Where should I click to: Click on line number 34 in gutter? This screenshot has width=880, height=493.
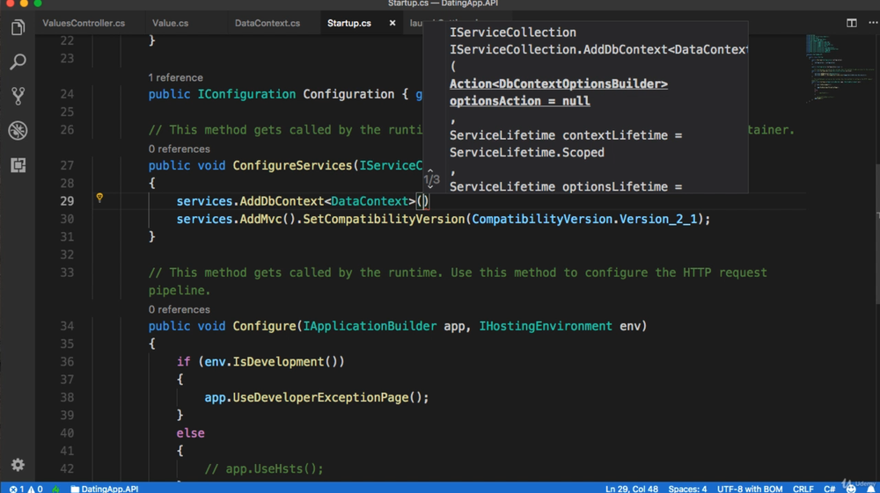(x=67, y=326)
